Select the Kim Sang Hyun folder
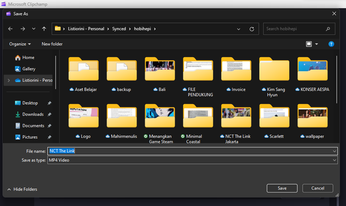 click(274, 77)
